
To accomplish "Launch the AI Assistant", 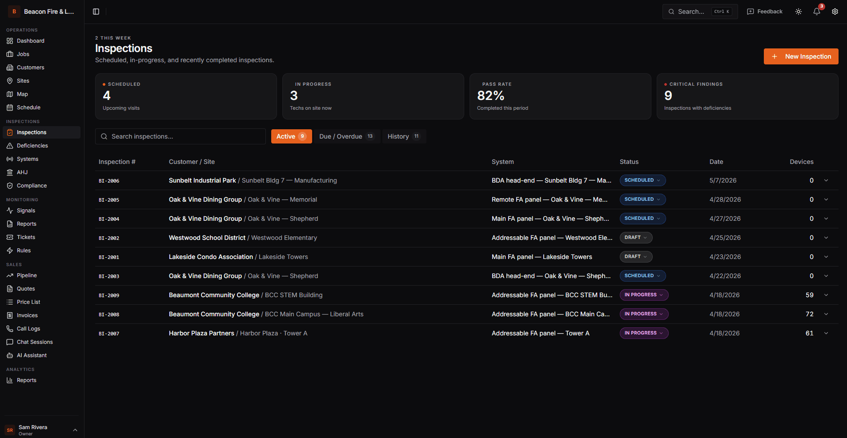I will click(x=32, y=355).
